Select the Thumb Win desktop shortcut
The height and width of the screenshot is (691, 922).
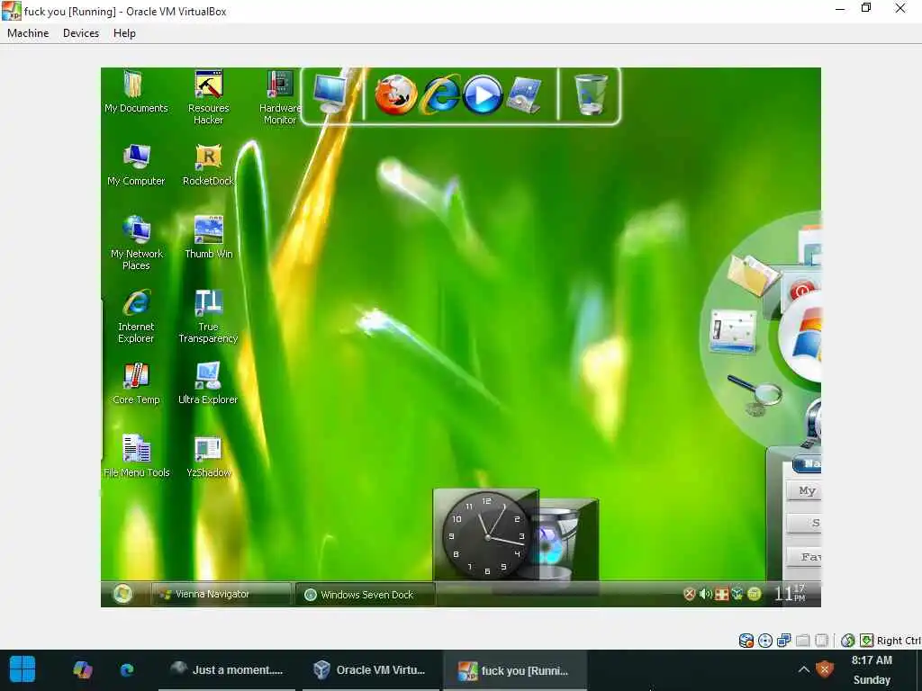208,238
